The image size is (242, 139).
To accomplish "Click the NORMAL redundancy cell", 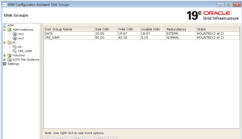I will coord(181,38).
